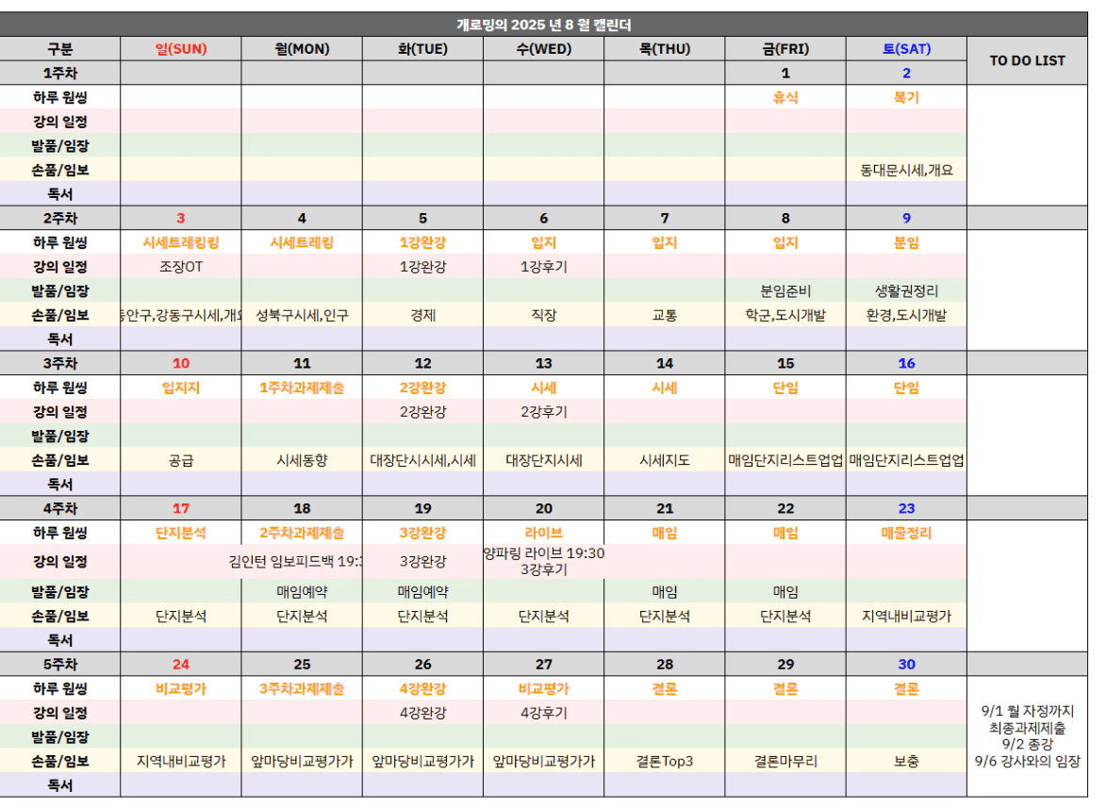
Task: Click the '4강후기' cell
Action: coord(544,713)
